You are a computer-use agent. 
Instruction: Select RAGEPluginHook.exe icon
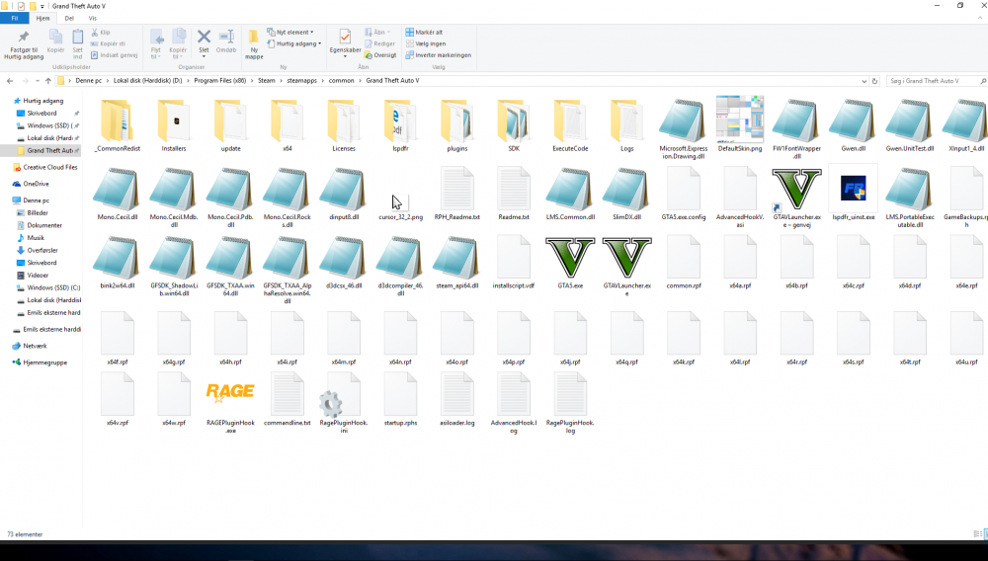(x=230, y=392)
